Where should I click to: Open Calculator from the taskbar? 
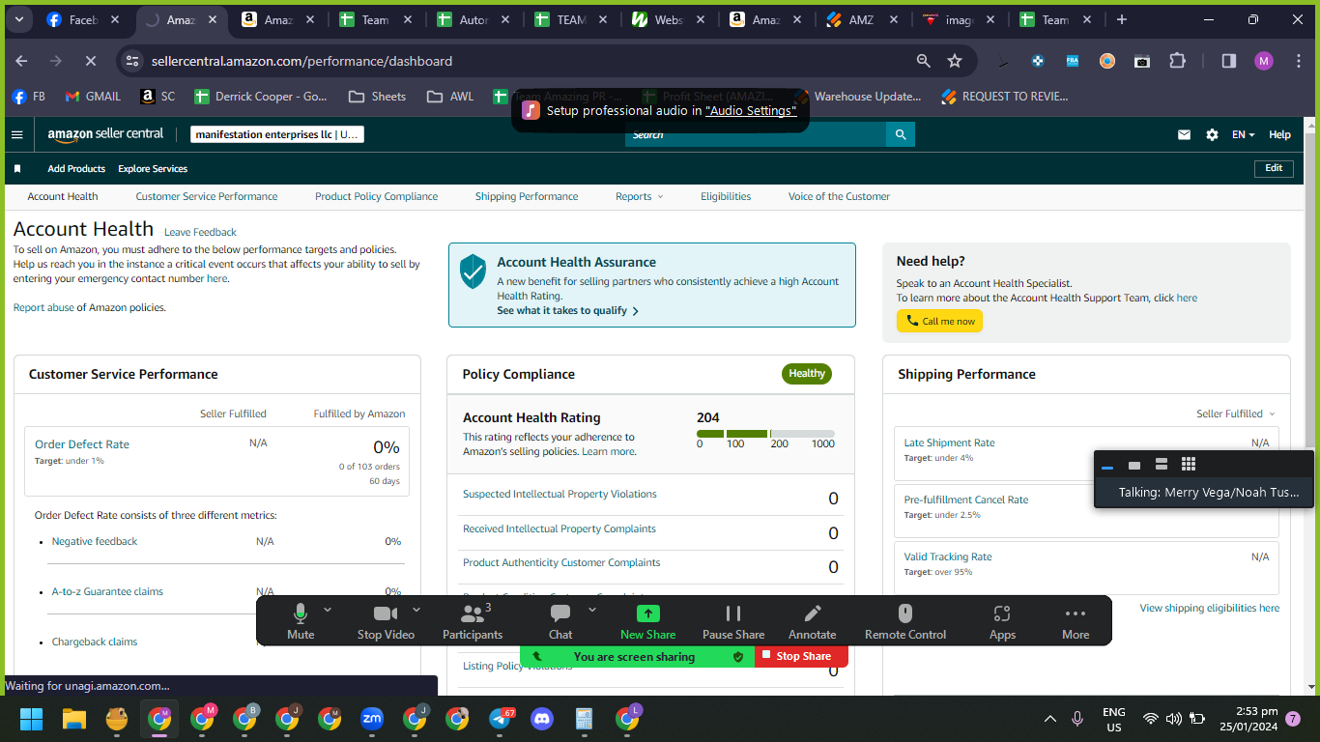click(584, 719)
